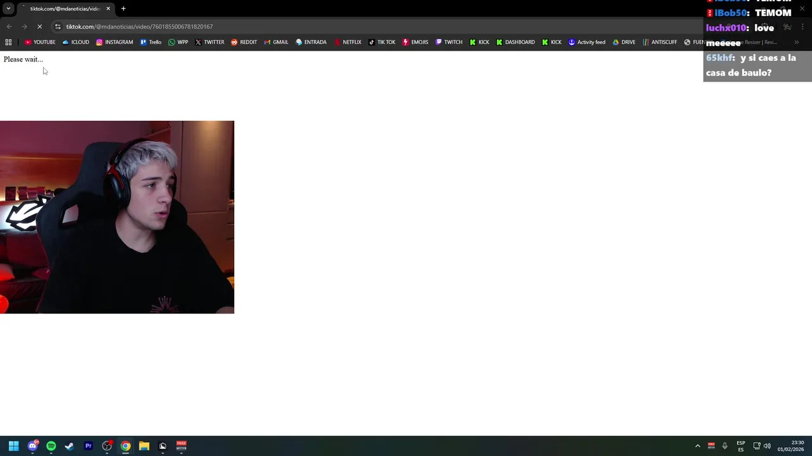Viewport: 812px width, 456px height.
Task: Open the KICK bookmark next to TWITCH
Action: tap(479, 42)
